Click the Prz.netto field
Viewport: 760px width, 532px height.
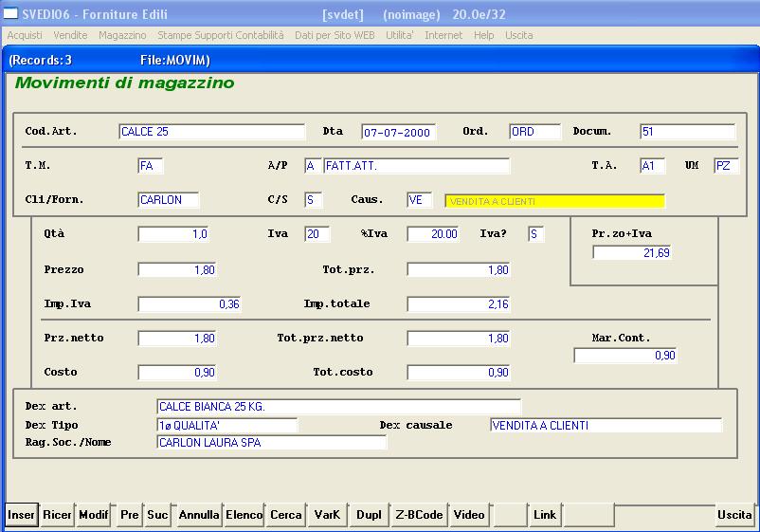177,338
